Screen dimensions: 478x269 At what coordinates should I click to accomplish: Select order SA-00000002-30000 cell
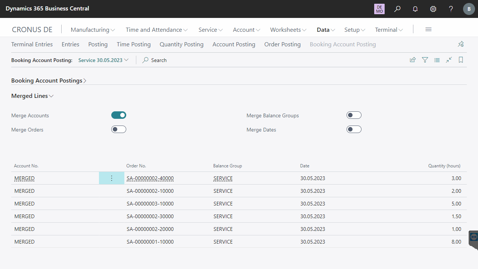pos(150,216)
